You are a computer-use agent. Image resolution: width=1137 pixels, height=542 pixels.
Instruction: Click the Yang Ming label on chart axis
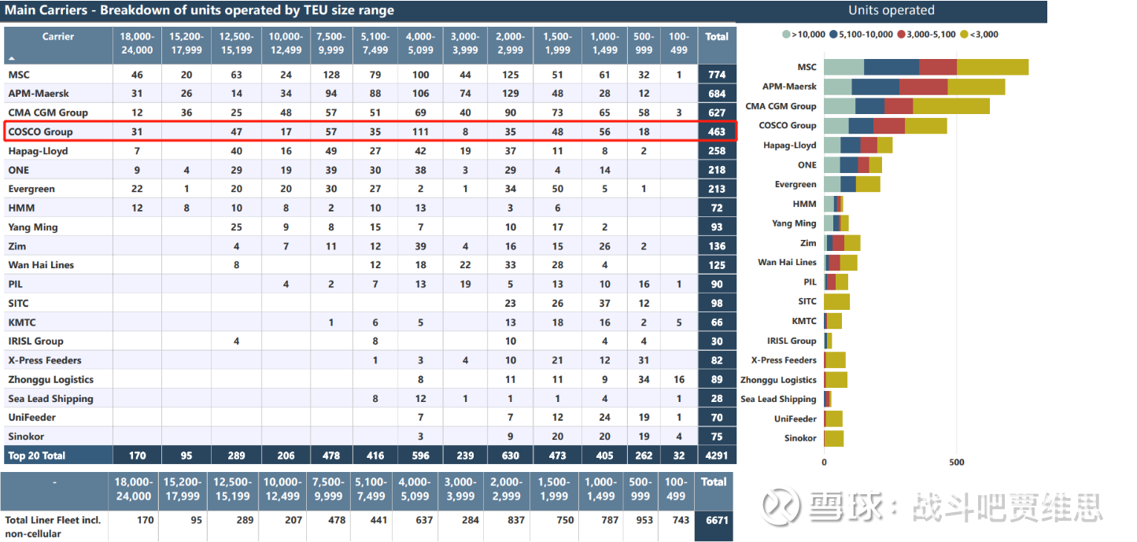tap(794, 223)
